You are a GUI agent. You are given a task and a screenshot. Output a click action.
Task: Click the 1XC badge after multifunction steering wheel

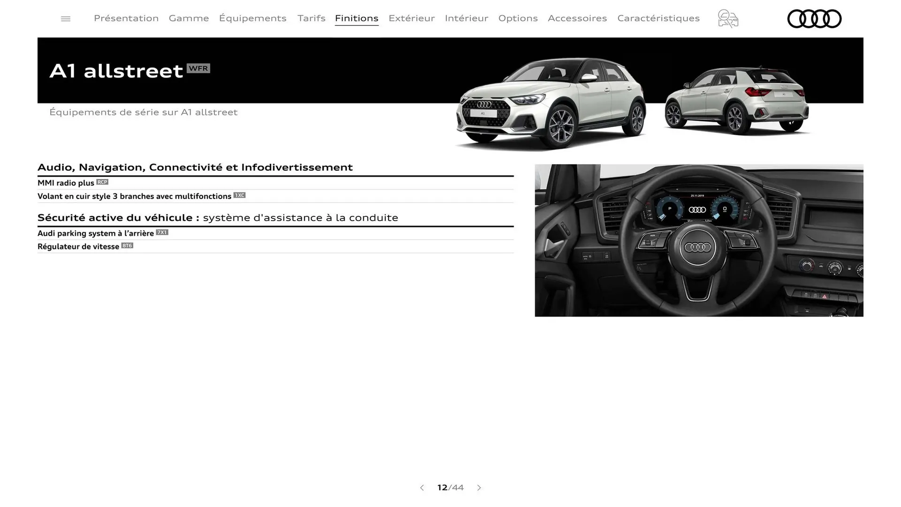tap(239, 195)
